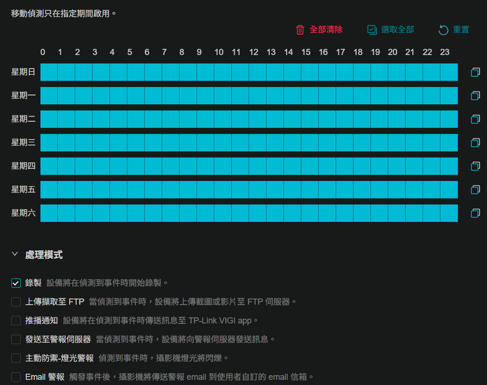Check the Email 警報 option
This screenshot has width=487, height=385.
[x=16, y=377]
